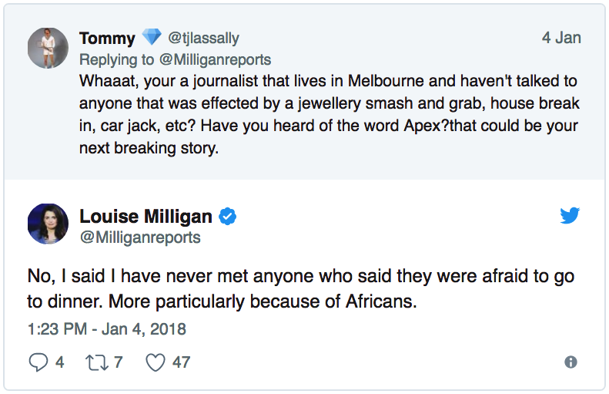
Task: Open the tweet info circle icon
Action: pos(571,362)
